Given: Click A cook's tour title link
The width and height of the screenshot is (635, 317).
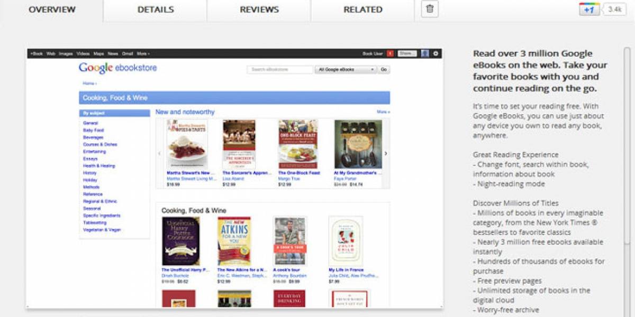Looking at the screenshot, I should (287, 269).
